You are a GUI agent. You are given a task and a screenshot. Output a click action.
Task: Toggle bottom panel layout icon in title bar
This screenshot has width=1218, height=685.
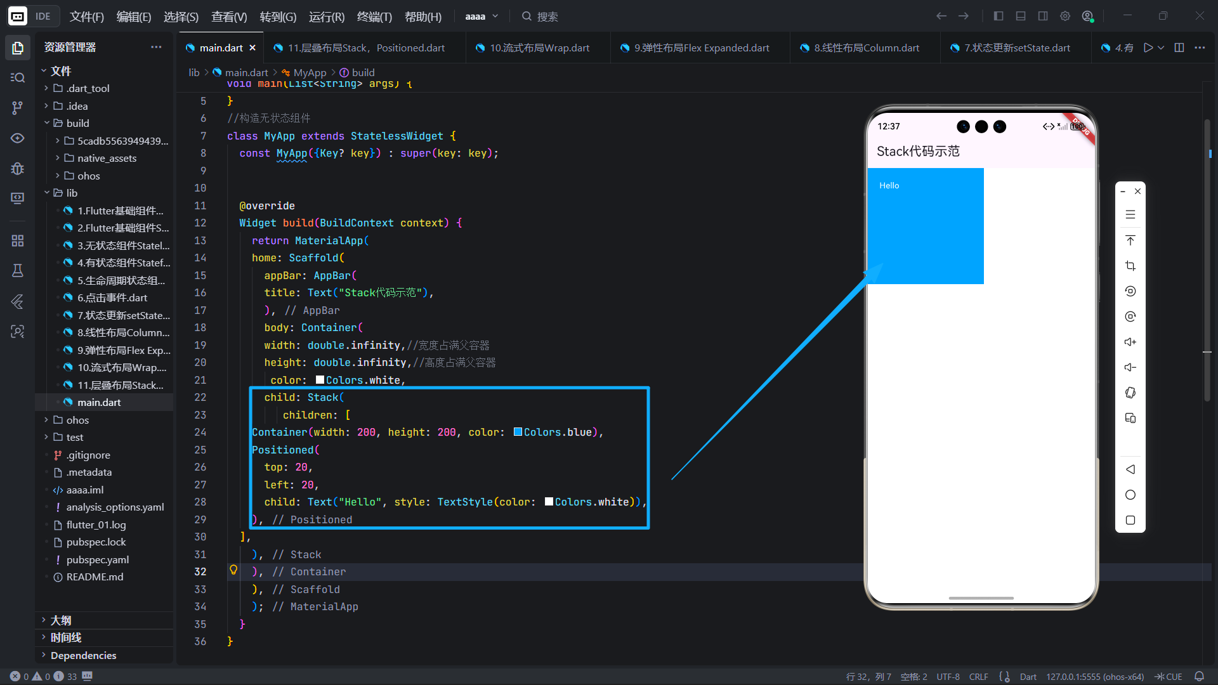click(x=1020, y=16)
